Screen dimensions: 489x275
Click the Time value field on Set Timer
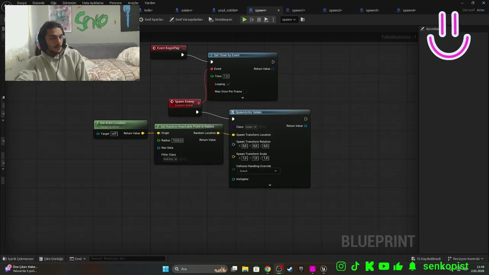pyautogui.click(x=226, y=76)
